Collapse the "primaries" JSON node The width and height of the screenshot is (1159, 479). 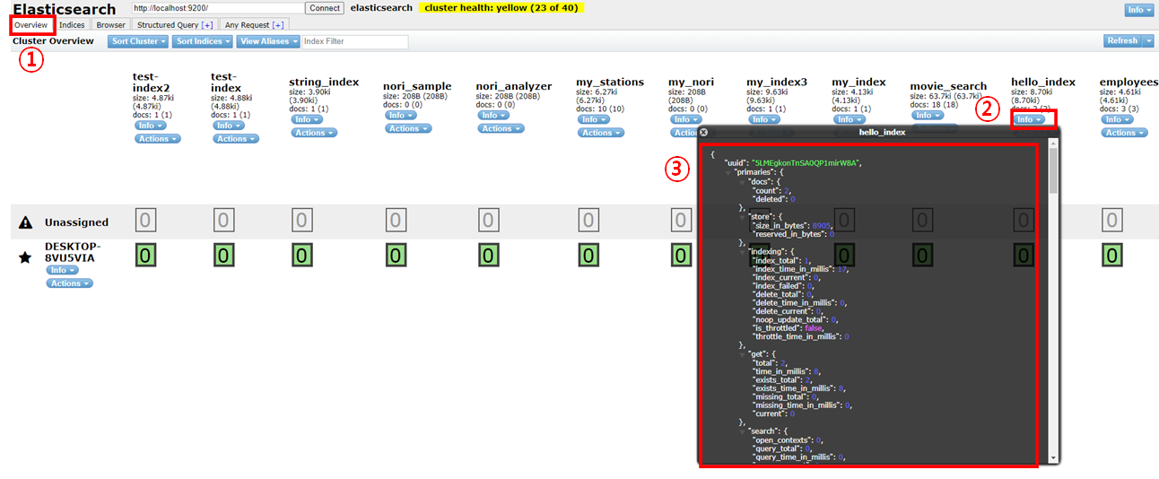pos(729,171)
